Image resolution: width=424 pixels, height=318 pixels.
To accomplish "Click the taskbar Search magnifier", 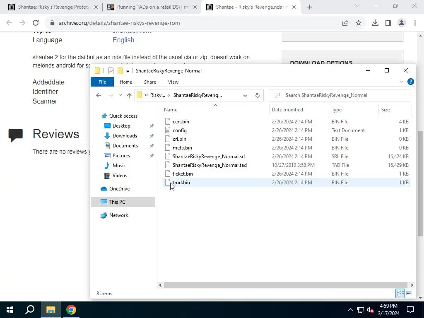I will (30, 310).
